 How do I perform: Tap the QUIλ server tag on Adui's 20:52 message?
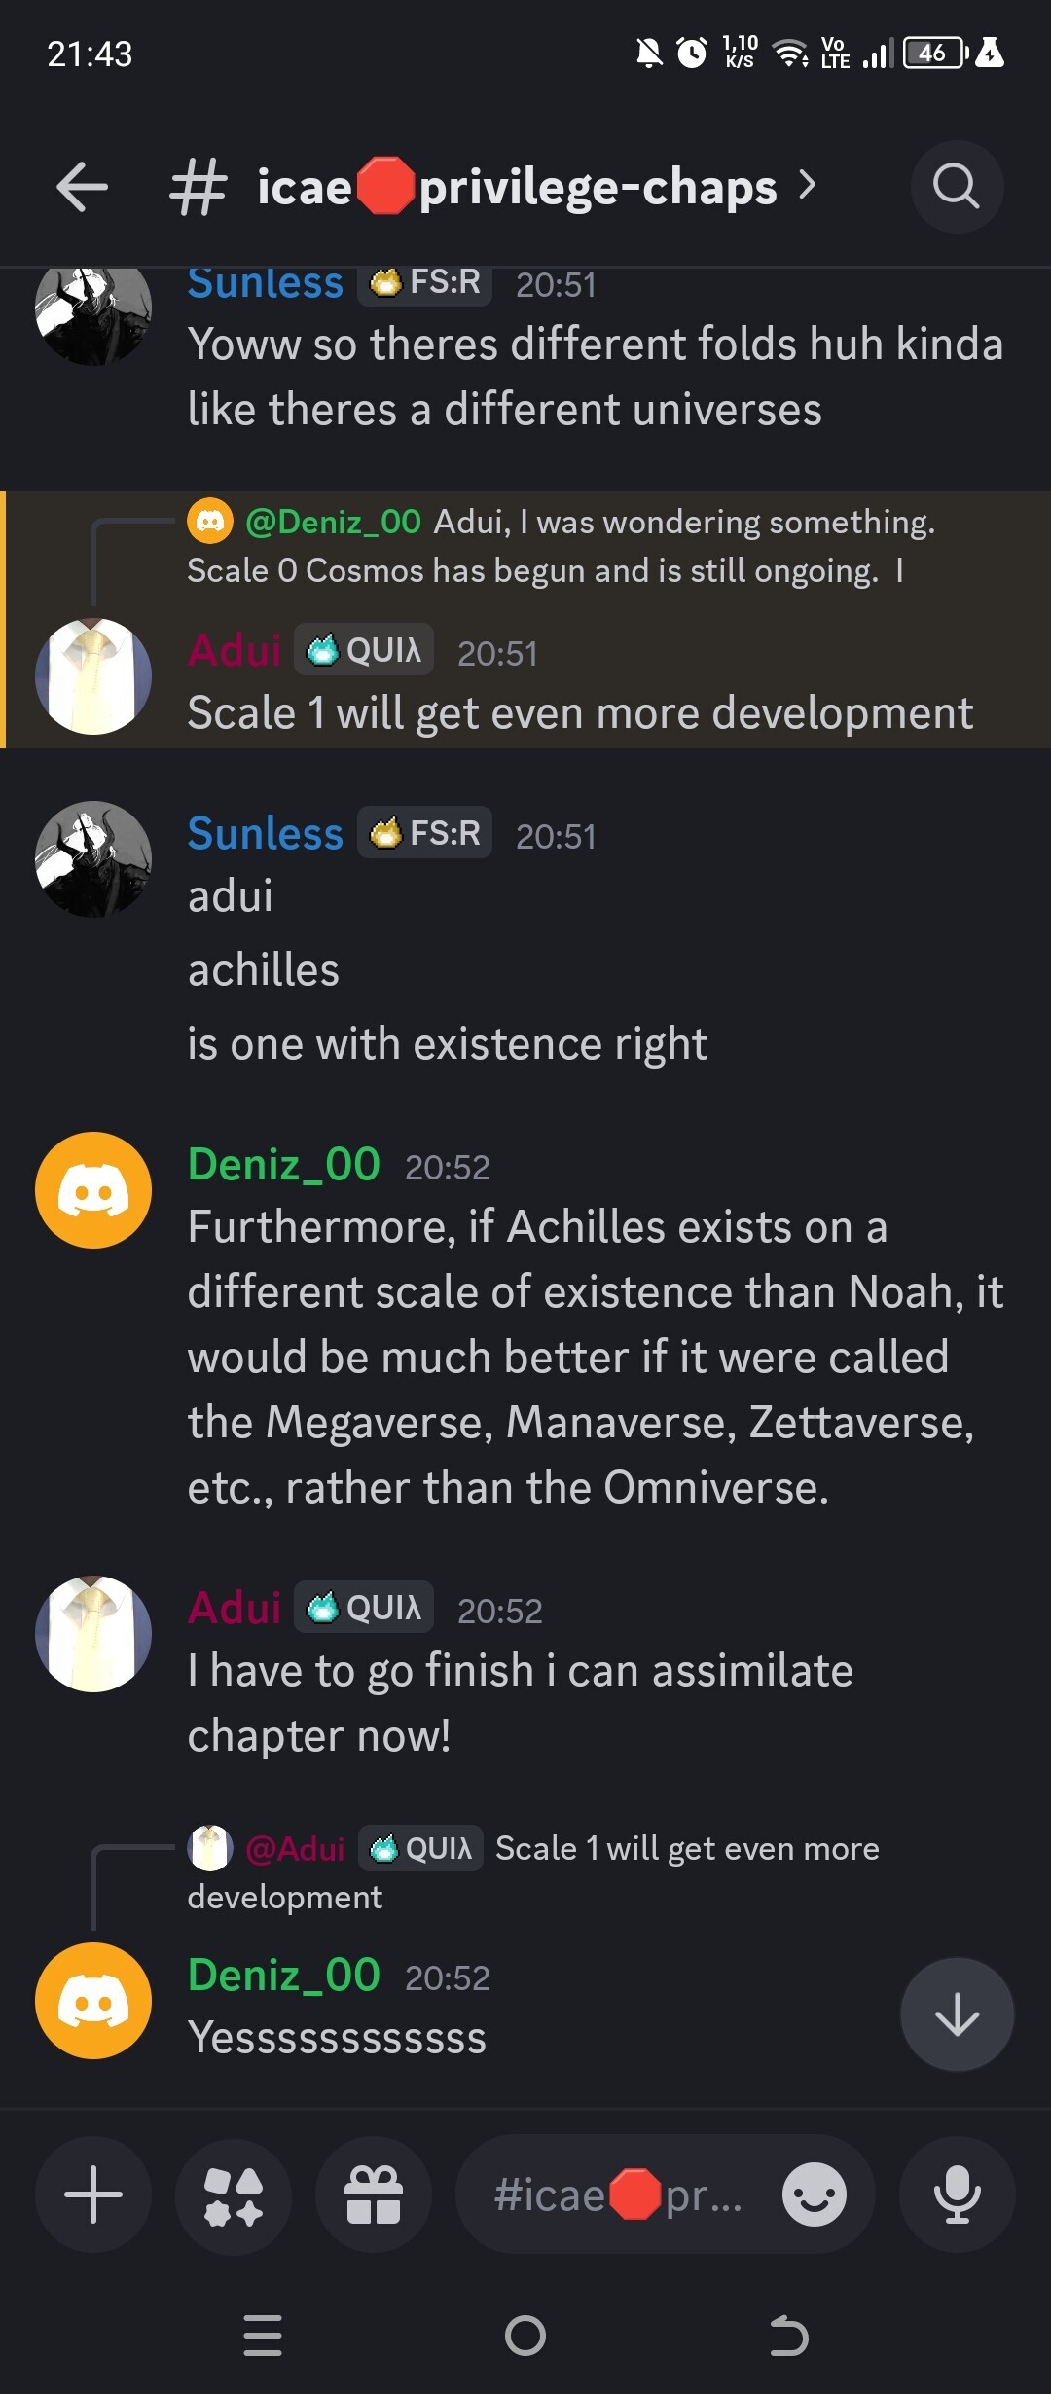point(364,1608)
